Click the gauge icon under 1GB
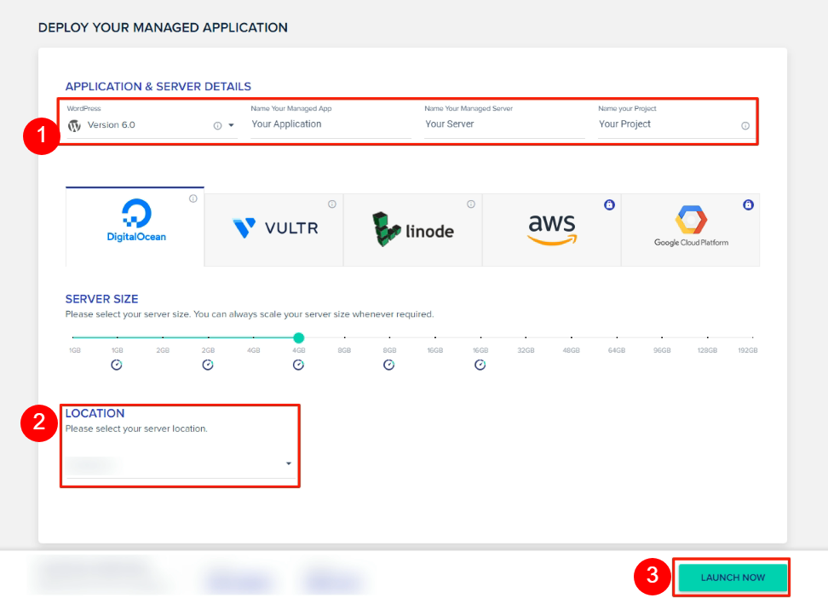Screen dimensions: 828x598 coord(117,365)
